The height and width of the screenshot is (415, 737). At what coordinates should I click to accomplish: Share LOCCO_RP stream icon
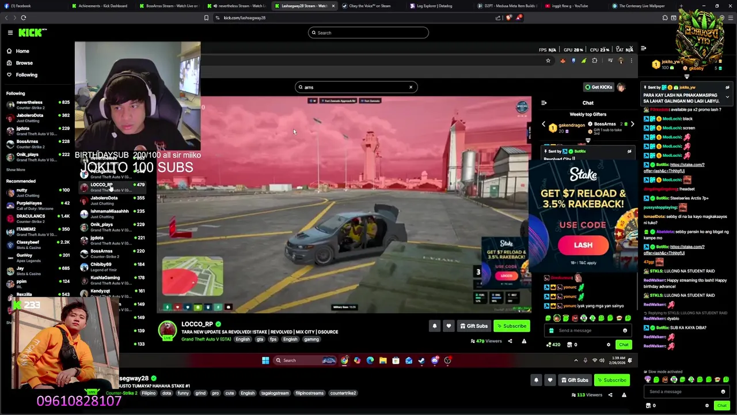point(510,341)
